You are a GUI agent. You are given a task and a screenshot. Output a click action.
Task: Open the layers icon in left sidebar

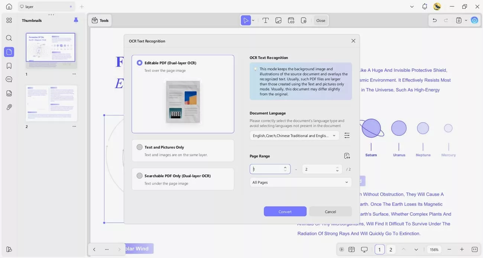[9, 93]
